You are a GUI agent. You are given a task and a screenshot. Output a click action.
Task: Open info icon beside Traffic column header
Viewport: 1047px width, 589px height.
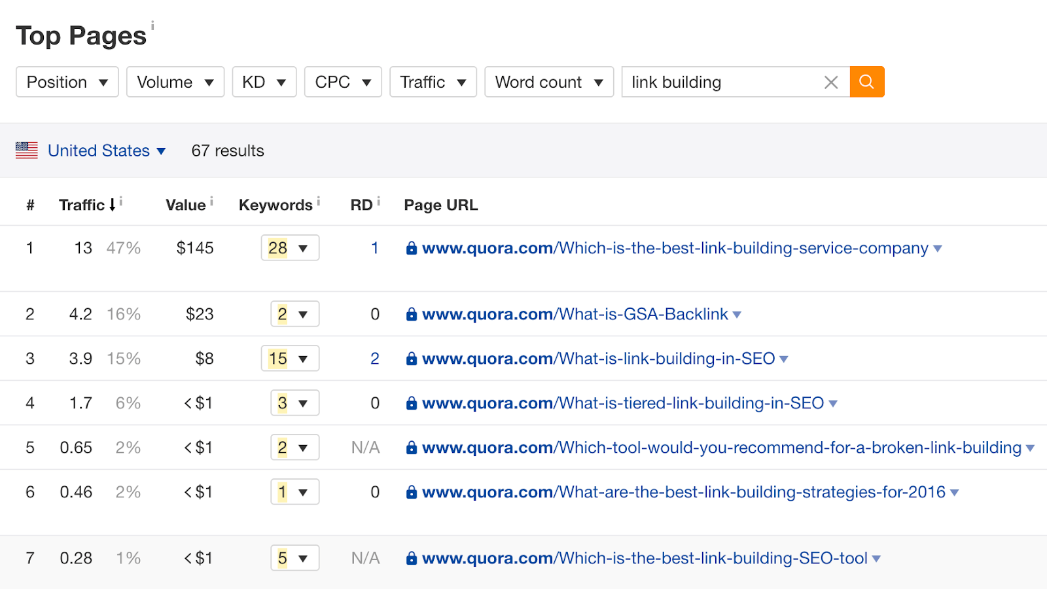point(121,202)
